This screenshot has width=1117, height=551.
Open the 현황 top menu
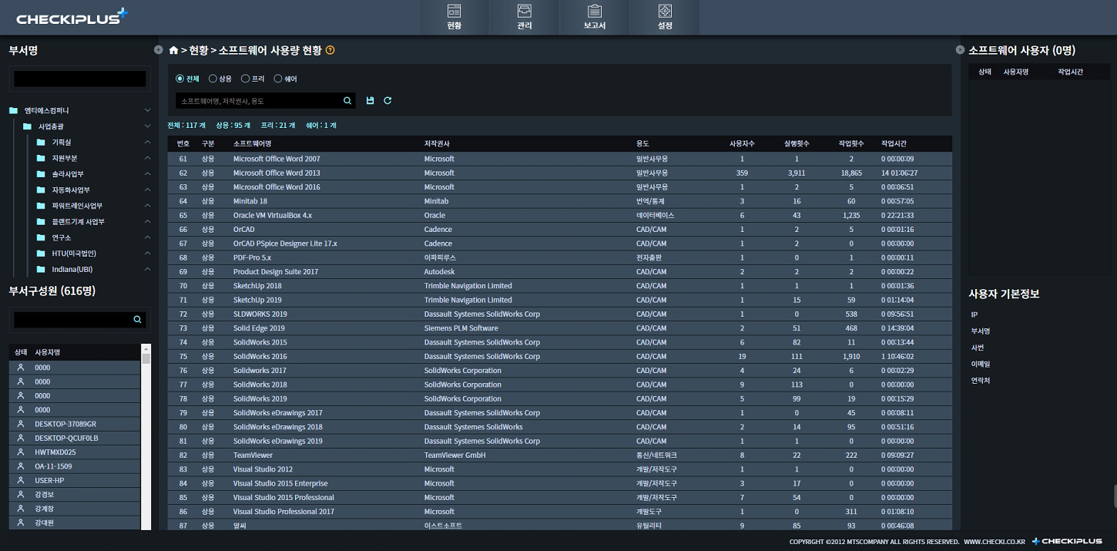coord(455,17)
